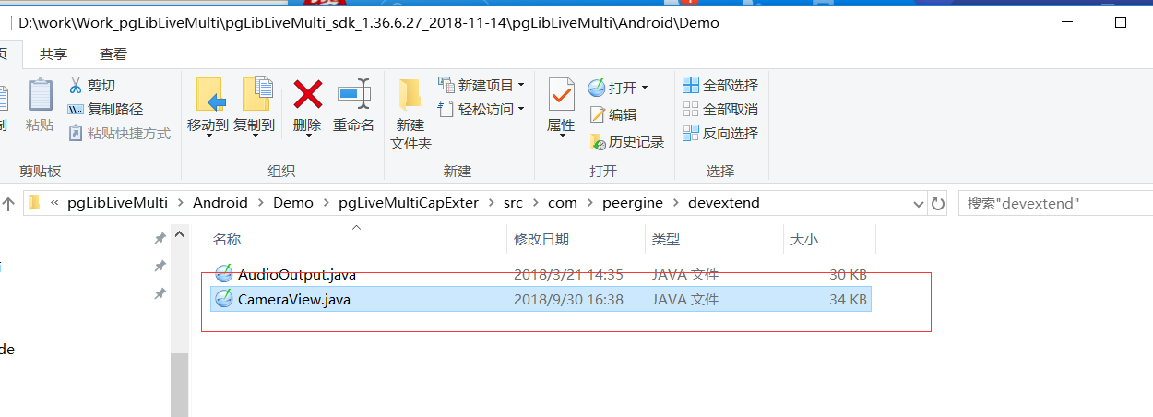Screen dimensions: 1153x417
Task: Click the Copy Path (复制路径) button
Action: coord(106,110)
